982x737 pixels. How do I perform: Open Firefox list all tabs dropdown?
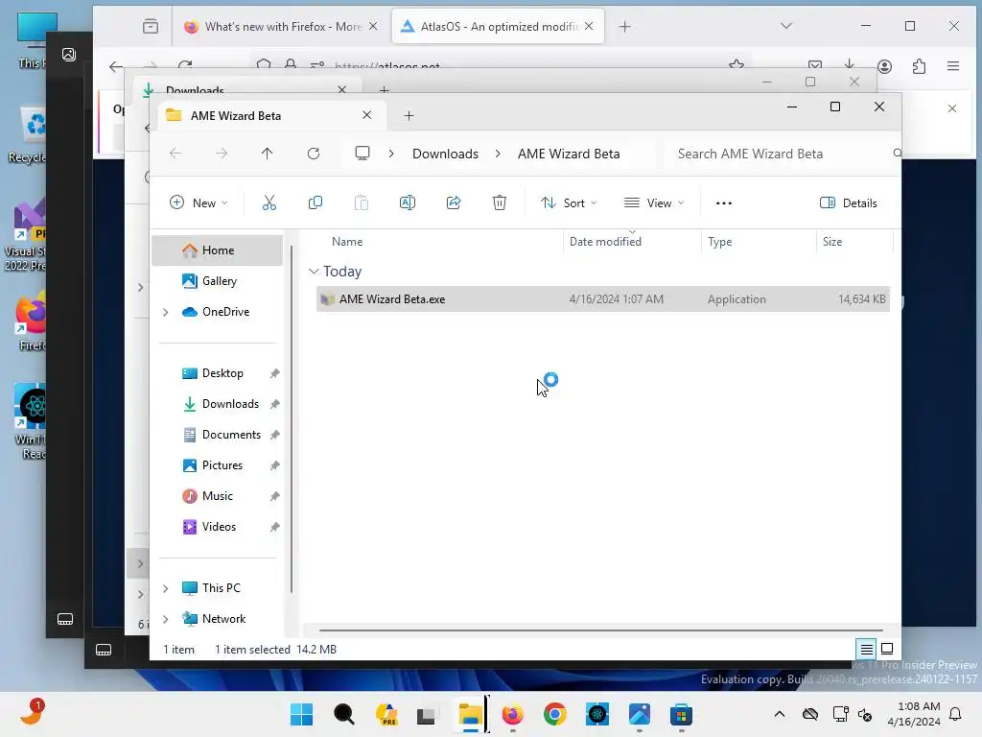click(x=786, y=26)
